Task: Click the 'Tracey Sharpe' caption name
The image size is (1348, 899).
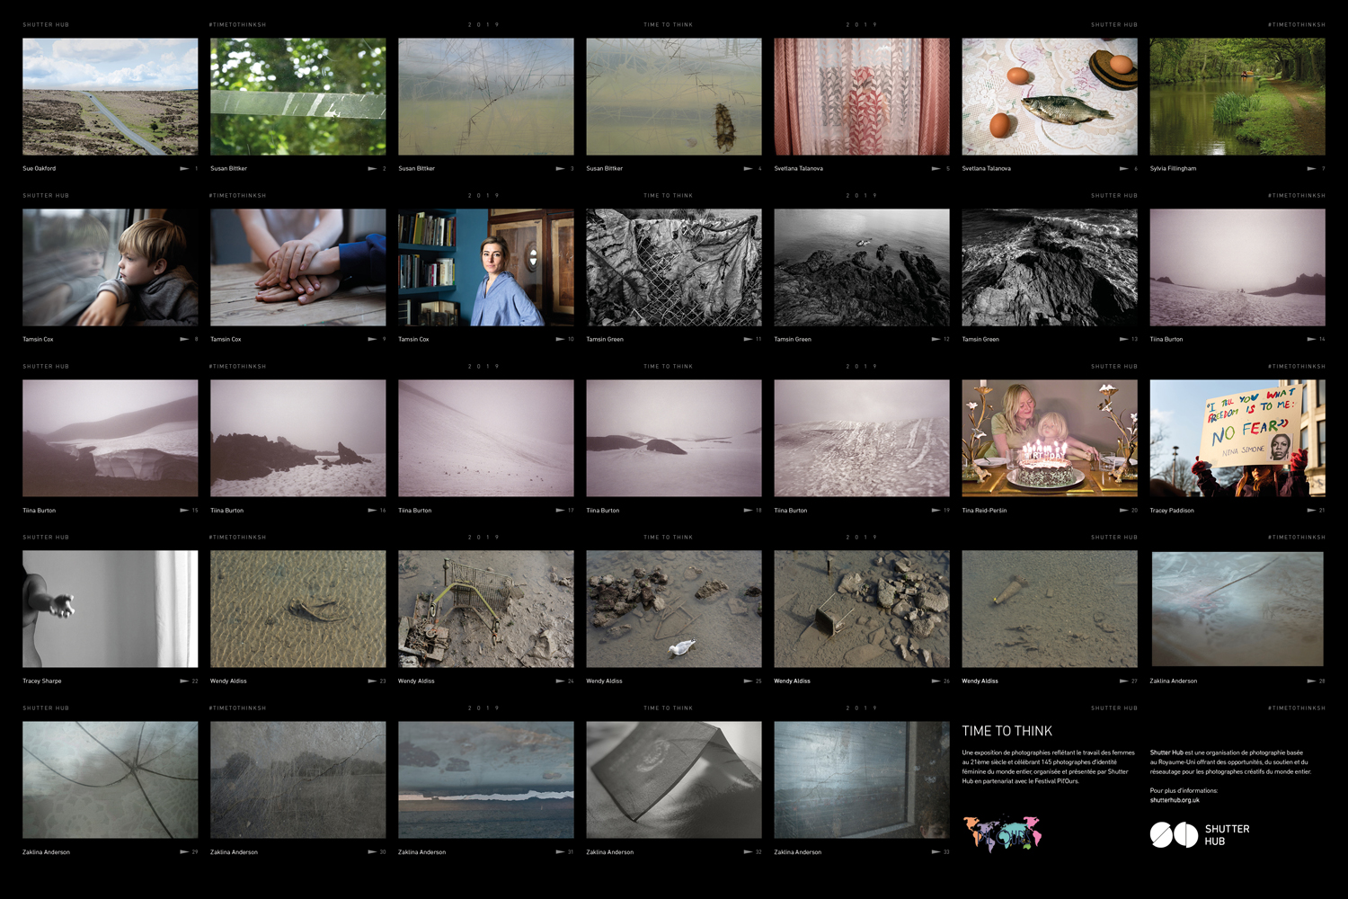Action: point(42,681)
